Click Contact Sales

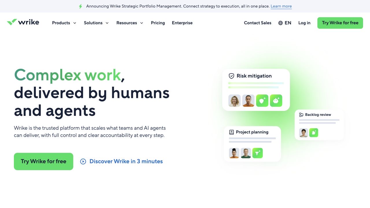click(x=258, y=23)
